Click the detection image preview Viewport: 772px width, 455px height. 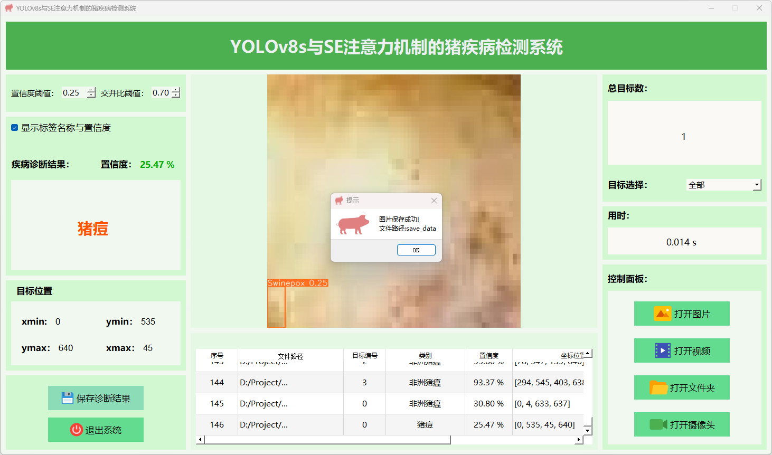394,201
